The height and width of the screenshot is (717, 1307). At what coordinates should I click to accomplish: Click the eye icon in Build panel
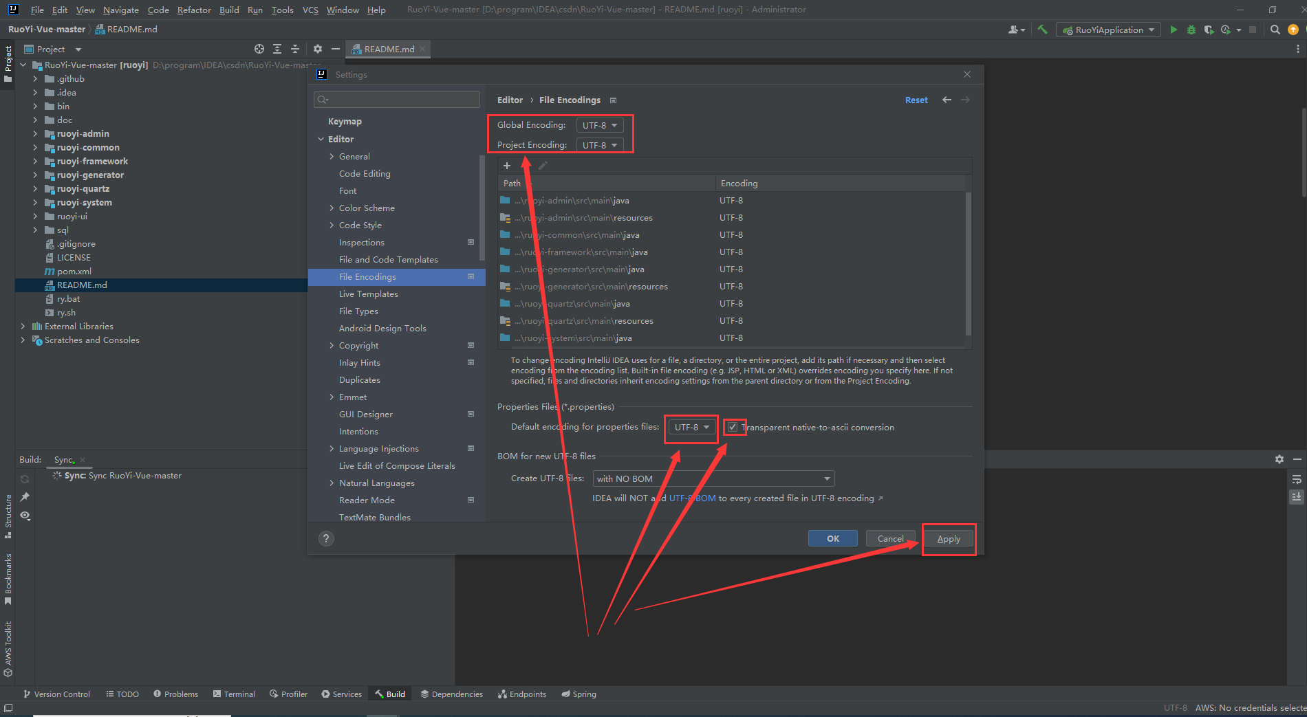pyautogui.click(x=25, y=516)
